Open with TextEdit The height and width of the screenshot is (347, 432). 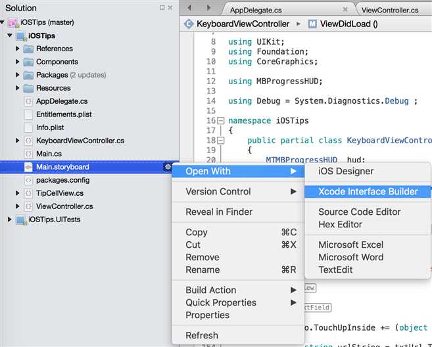click(368, 269)
